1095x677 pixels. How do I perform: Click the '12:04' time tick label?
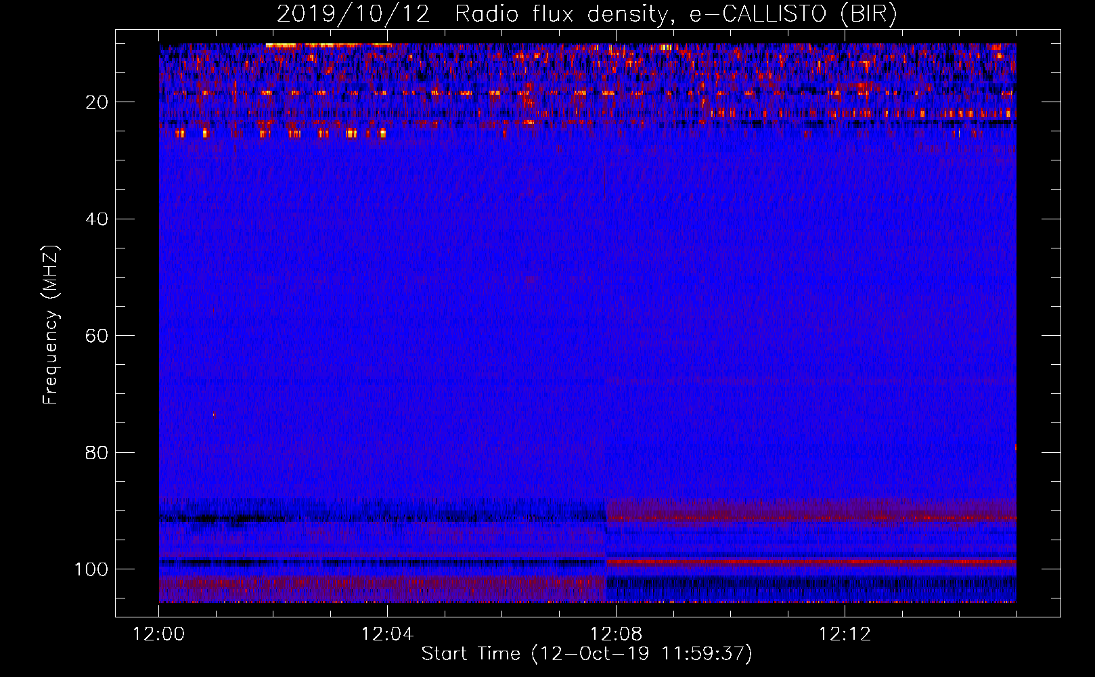click(387, 634)
